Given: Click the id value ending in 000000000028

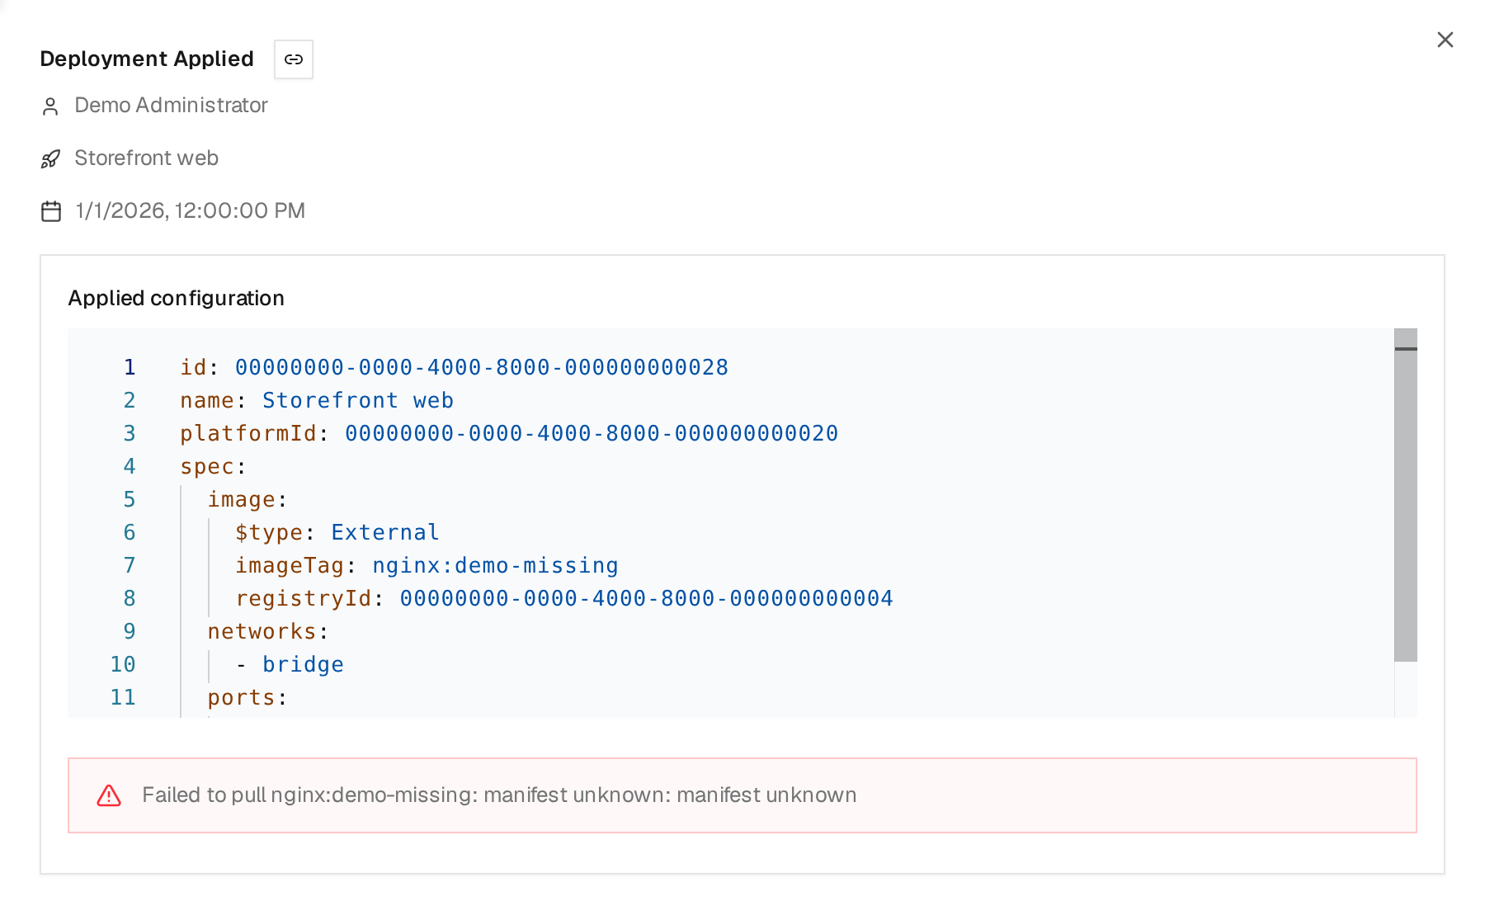Looking at the screenshot, I should (x=482, y=367).
